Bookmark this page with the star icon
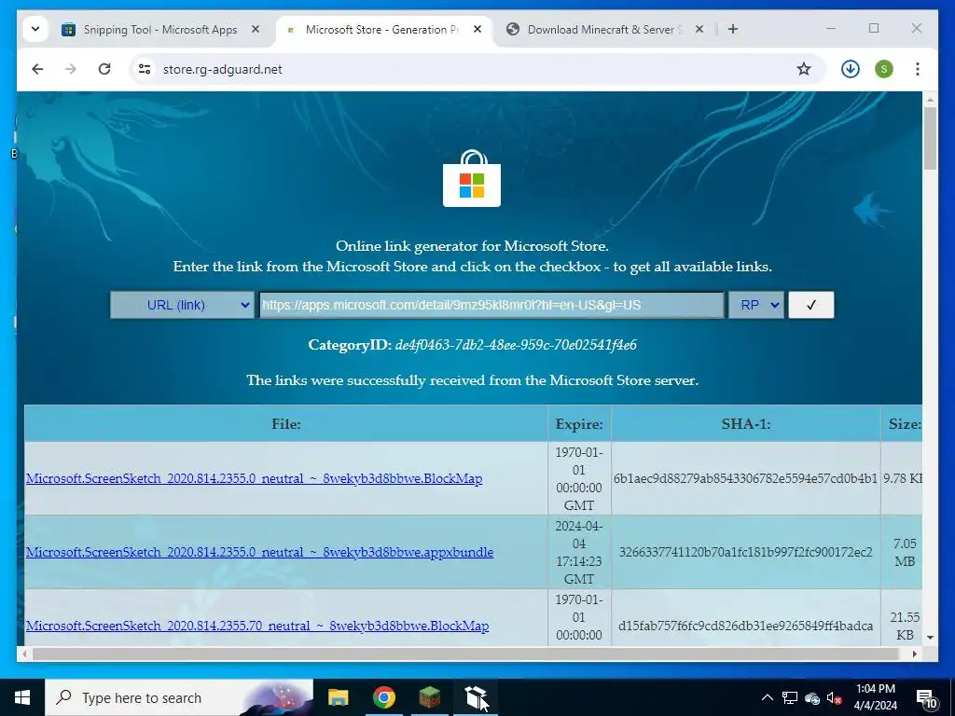 [x=804, y=69]
